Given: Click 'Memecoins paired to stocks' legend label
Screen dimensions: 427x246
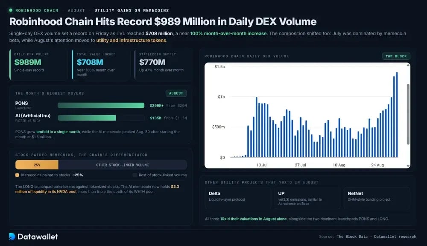Looking at the screenshot, I should [x=46, y=175].
